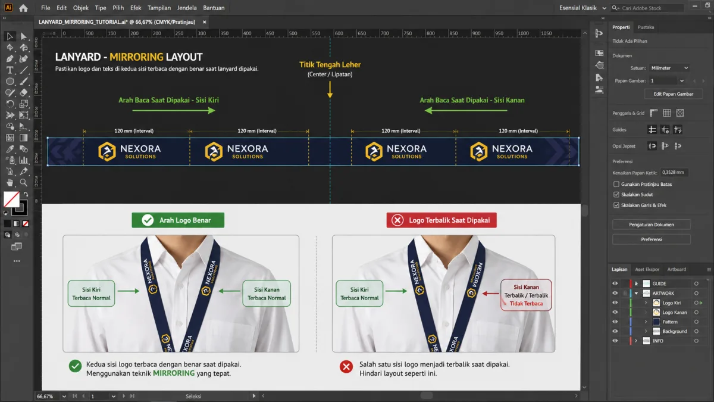This screenshot has height=402, width=714.
Task: Click the first Guides icon
Action: point(652,129)
